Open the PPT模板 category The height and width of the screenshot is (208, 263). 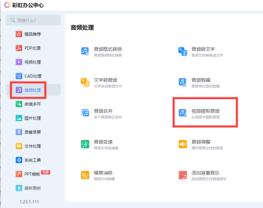coord(32,174)
